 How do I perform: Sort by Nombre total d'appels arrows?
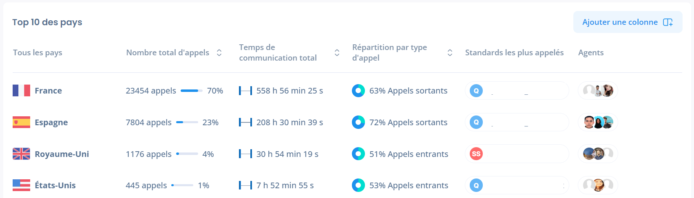[219, 52]
